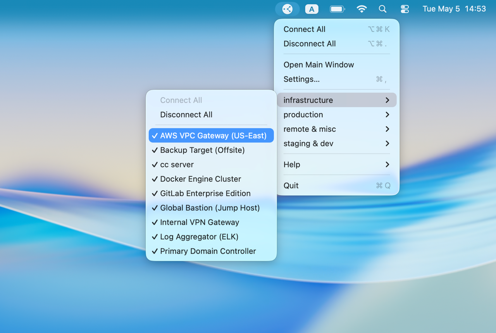Expand the infrastructure submenu
496x333 pixels.
click(x=337, y=100)
